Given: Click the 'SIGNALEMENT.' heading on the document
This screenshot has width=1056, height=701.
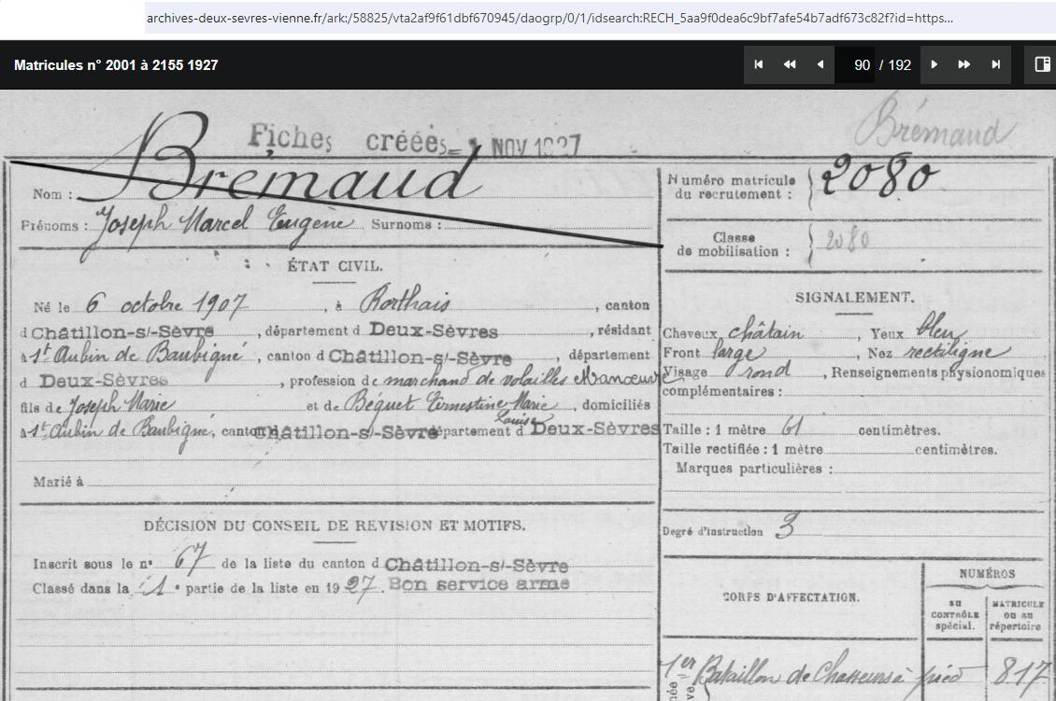Looking at the screenshot, I should click(854, 298).
